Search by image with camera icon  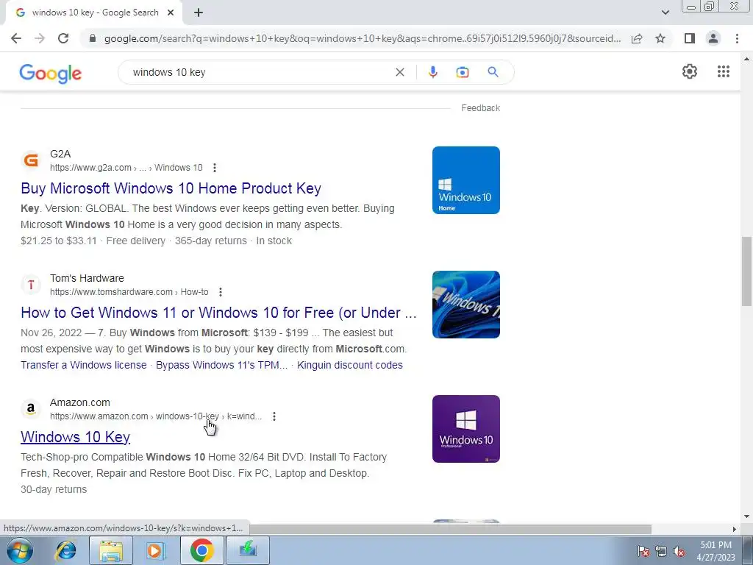pyautogui.click(x=462, y=72)
